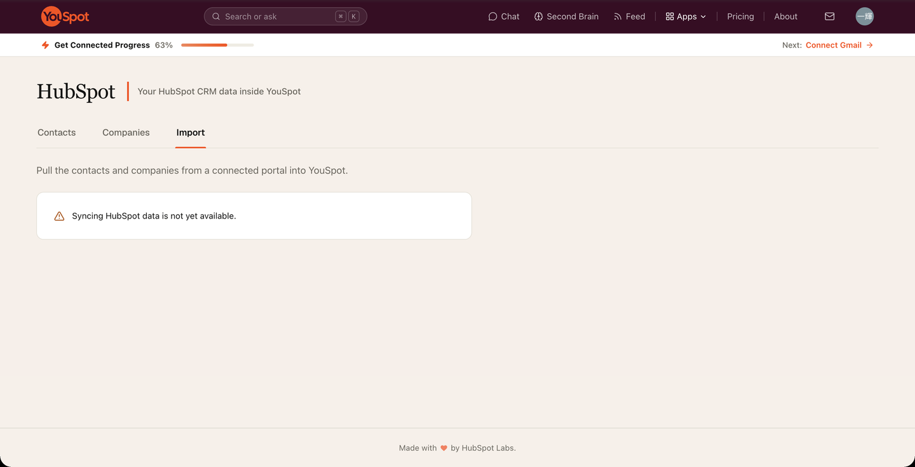Focus the Search or ask field

[285, 17]
